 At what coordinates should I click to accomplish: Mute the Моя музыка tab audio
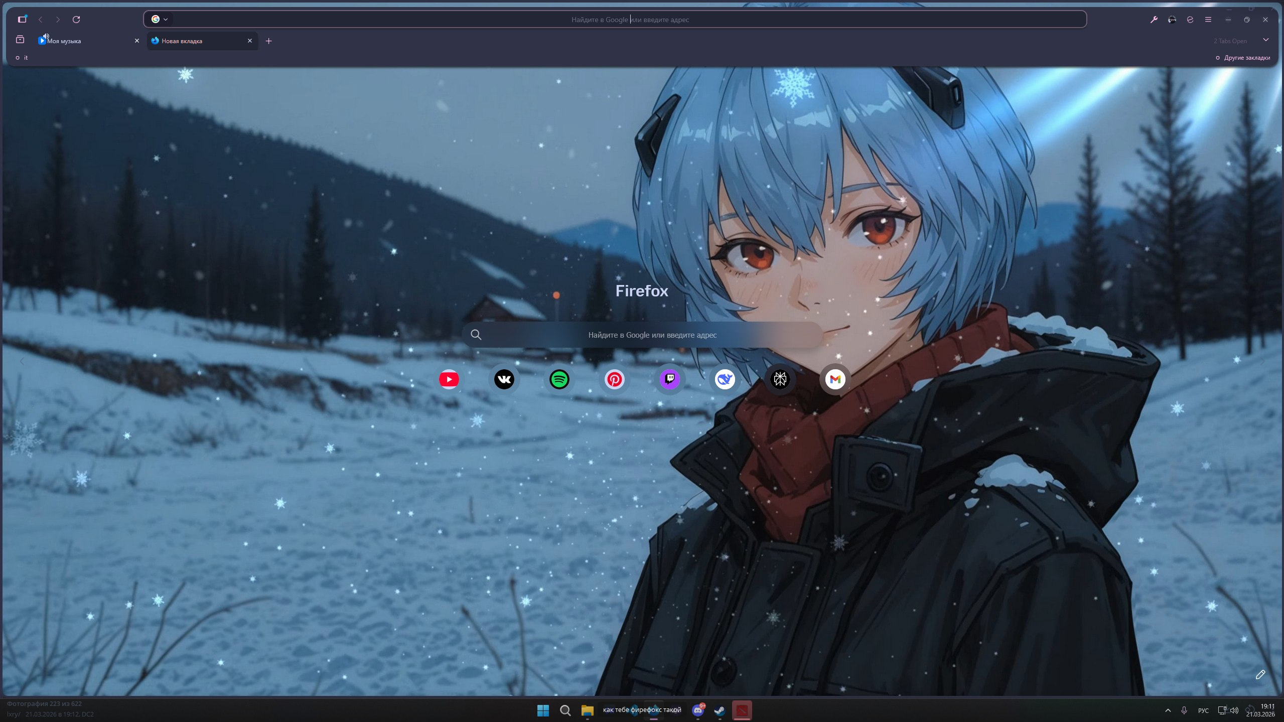click(45, 36)
